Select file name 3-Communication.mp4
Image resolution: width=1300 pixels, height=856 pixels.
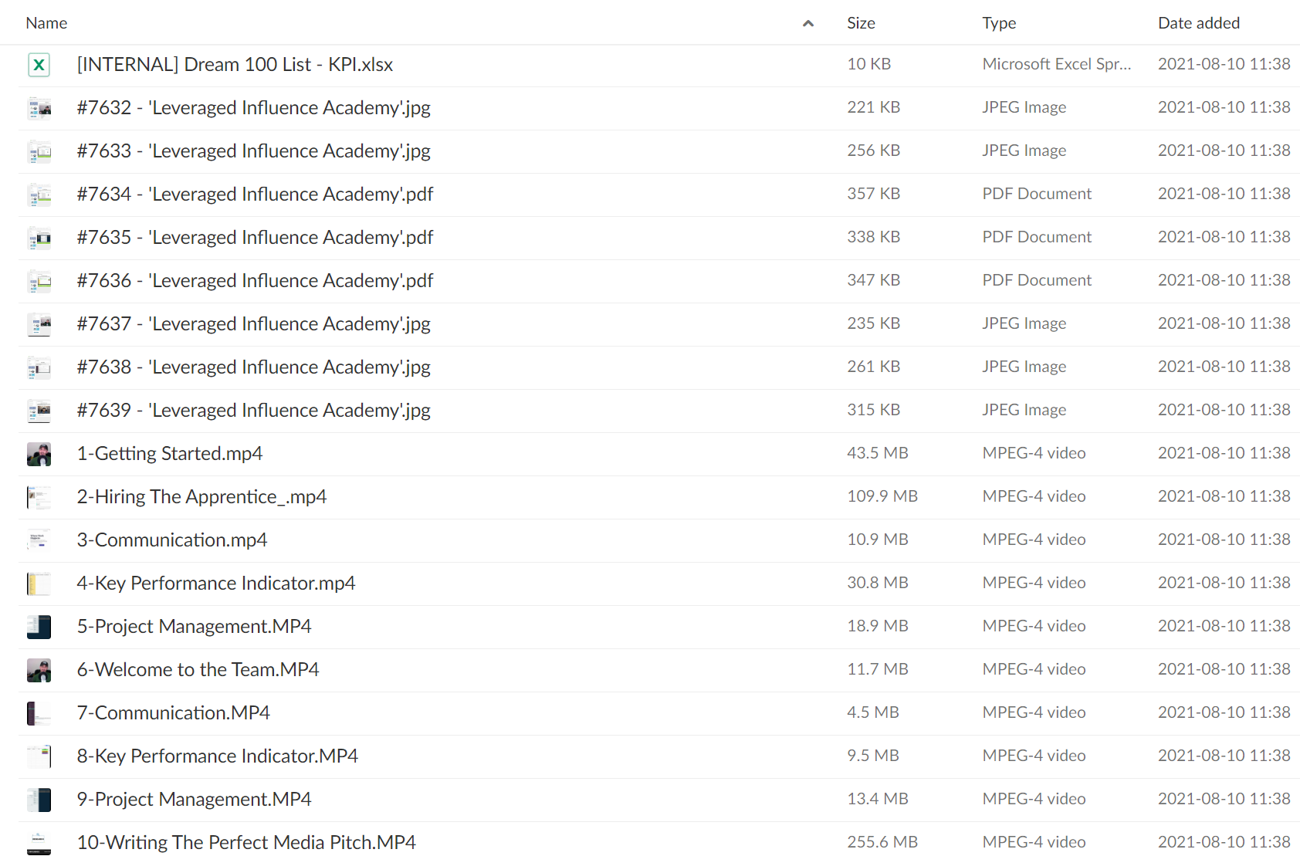coord(172,540)
